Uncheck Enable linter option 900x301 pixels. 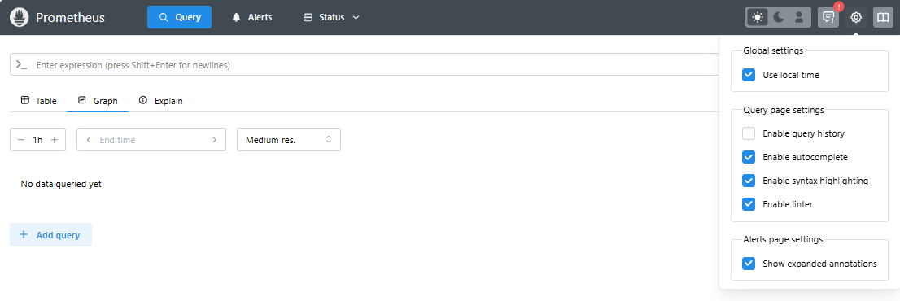749,204
